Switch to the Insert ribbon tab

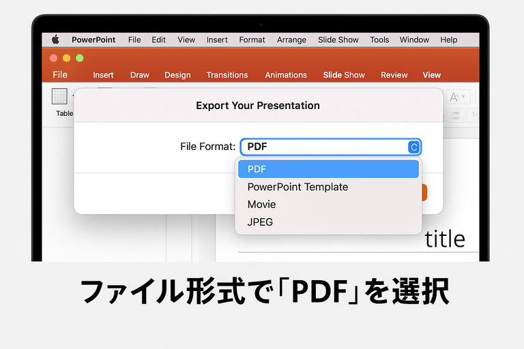[103, 75]
